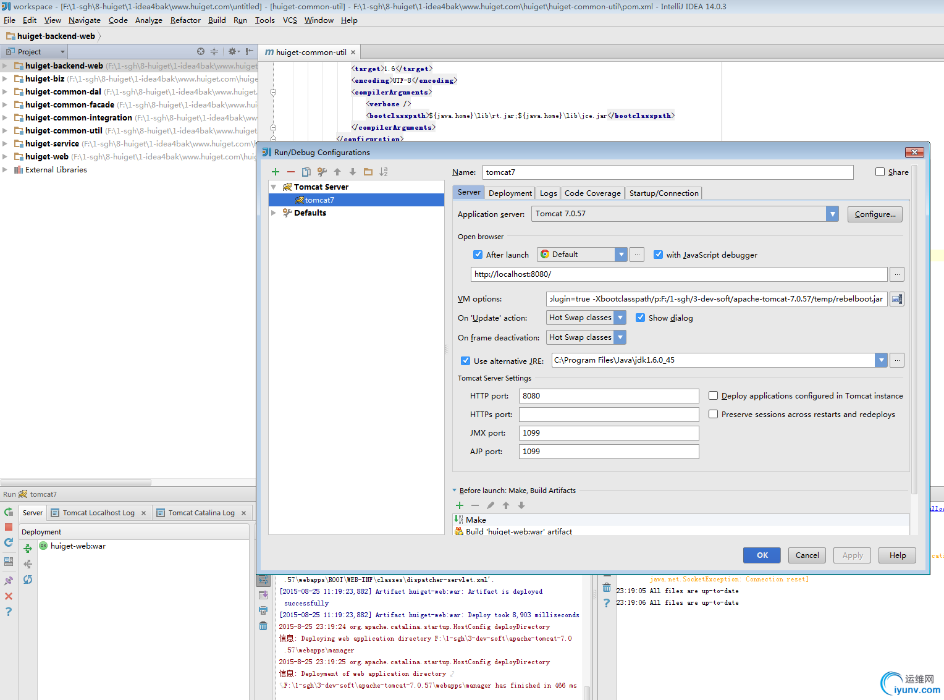Stop the running tomcat7 server

[x=9, y=527]
